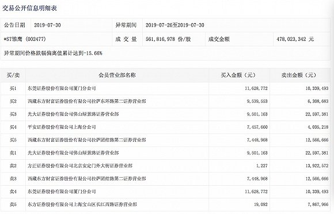Click 平安证券股份有限公司上海分公司
The width and height of the screenshot is (334, 214).
62,127
